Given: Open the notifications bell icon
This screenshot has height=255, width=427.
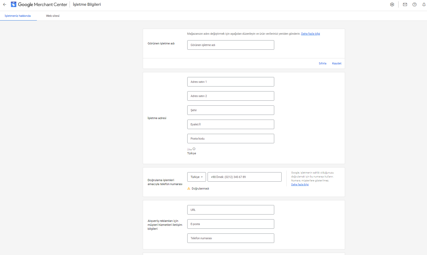Looking at the screenshot, I should pos(424,4).
